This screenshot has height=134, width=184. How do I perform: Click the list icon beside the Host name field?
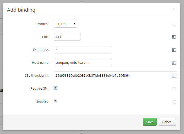click(174, 63)
